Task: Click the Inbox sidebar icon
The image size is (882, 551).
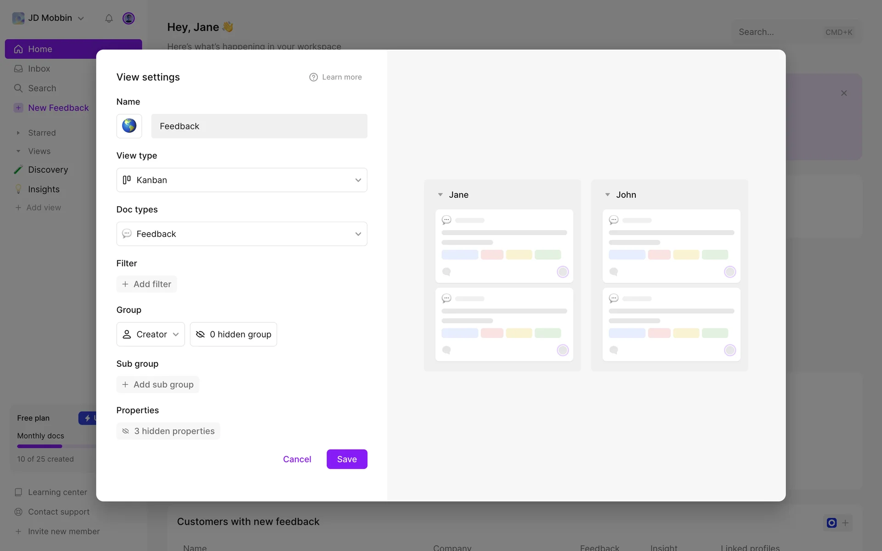Action: coord(18,68)
